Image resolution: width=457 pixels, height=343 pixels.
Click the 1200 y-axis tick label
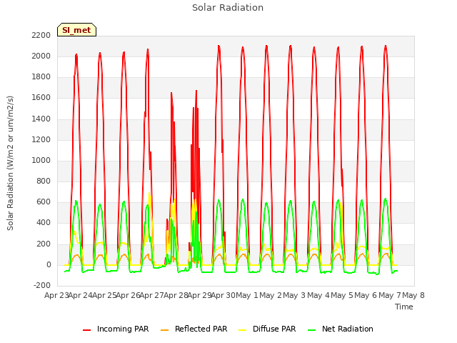click(41, 140)
